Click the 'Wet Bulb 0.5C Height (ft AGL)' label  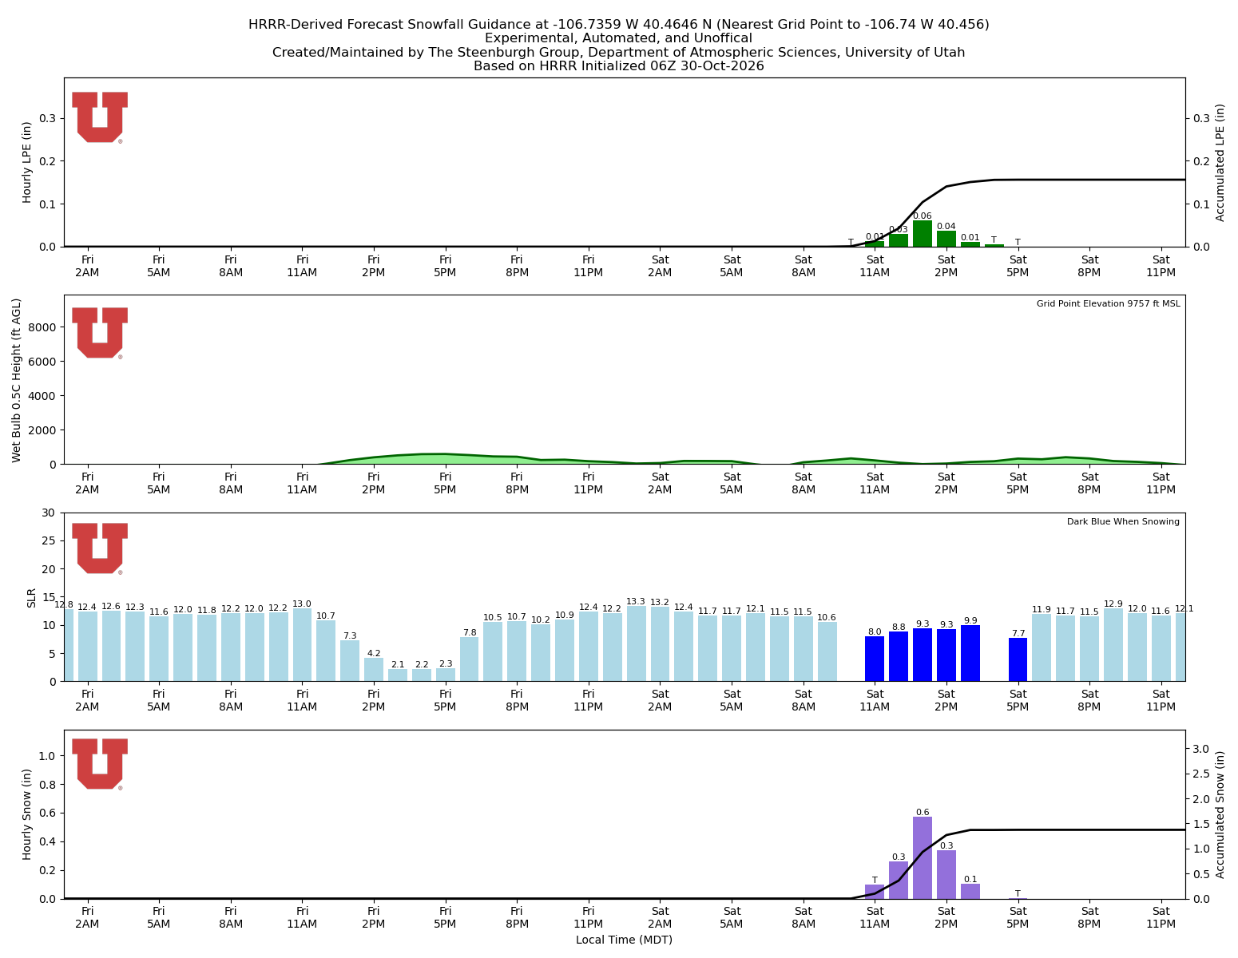[17, 380]
